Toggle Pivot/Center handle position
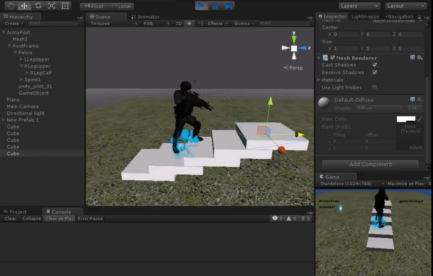The image size is (433, 276). (x=94, y=6)
